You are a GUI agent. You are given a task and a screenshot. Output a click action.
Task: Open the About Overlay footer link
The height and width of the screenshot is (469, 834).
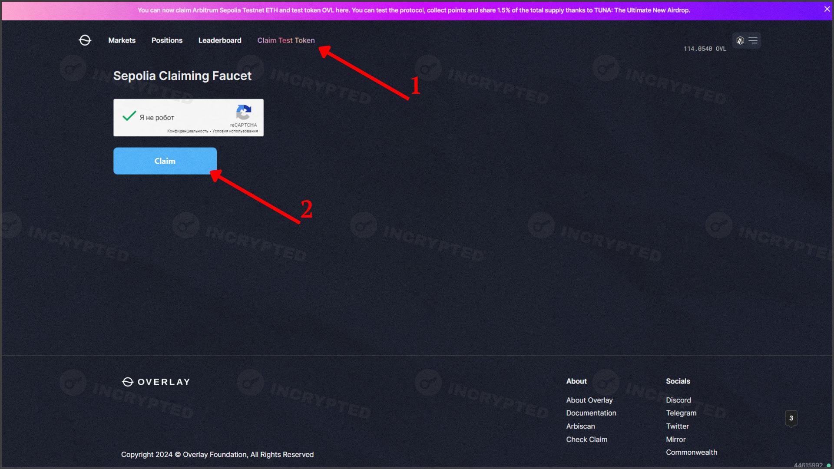coord(589,400)
